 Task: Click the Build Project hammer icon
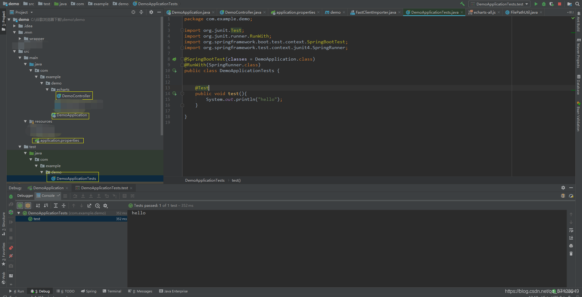pos(462,4)
